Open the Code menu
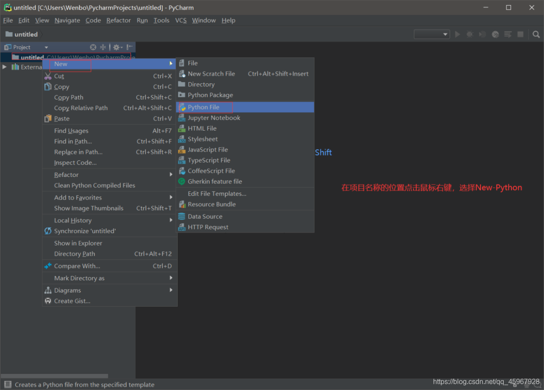This screenshot has width=544, height=390. (93, 21)
